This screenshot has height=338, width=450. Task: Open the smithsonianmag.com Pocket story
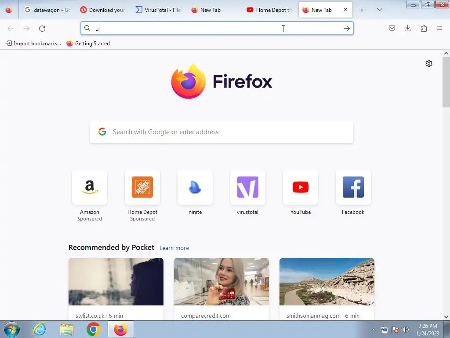(327, 289)
